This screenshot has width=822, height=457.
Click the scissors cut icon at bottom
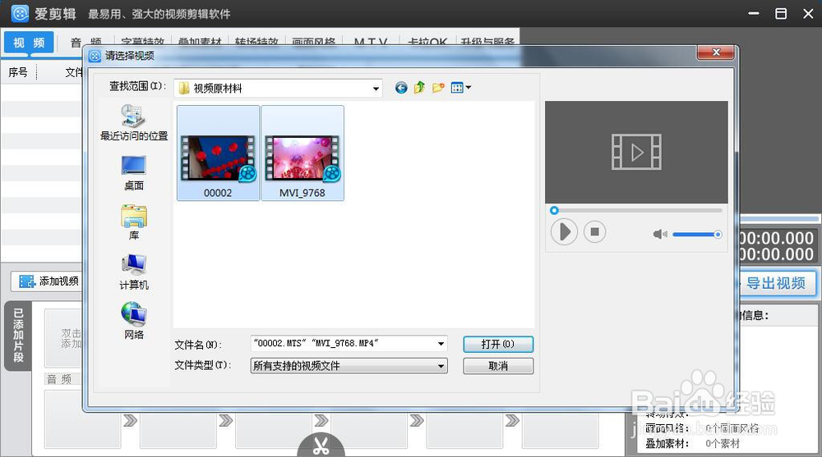click(321, 446)
